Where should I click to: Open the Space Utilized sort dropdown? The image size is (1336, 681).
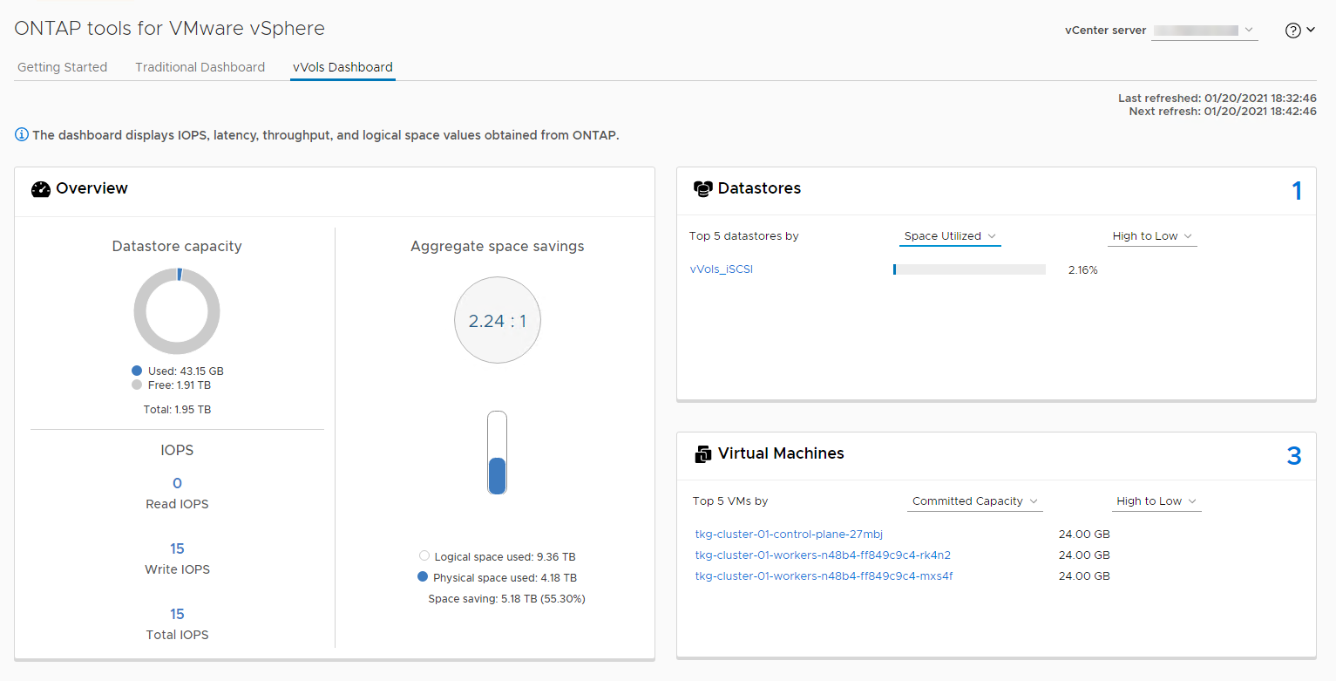(x=950, y=236)
